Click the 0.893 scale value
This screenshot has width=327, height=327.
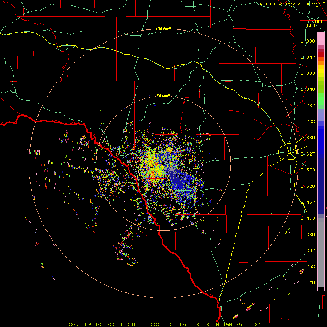click(308, 73)
